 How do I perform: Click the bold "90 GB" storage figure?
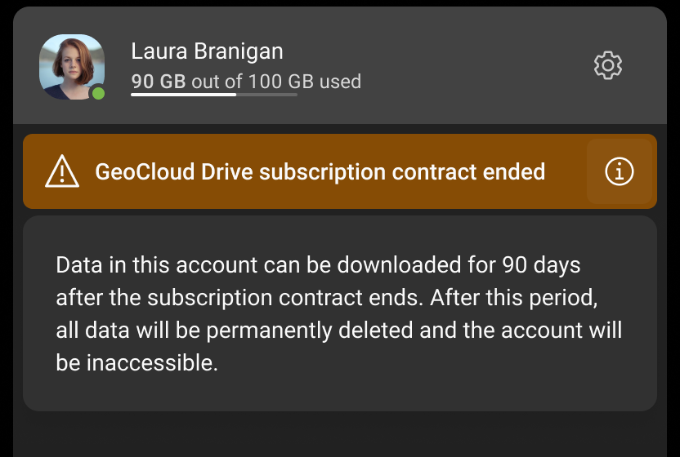(x=159, y=82)
